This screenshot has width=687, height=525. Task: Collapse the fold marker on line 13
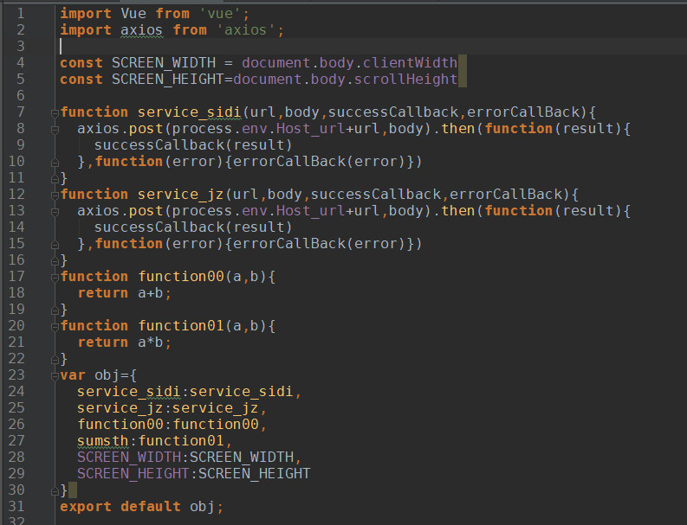[55, 212]
